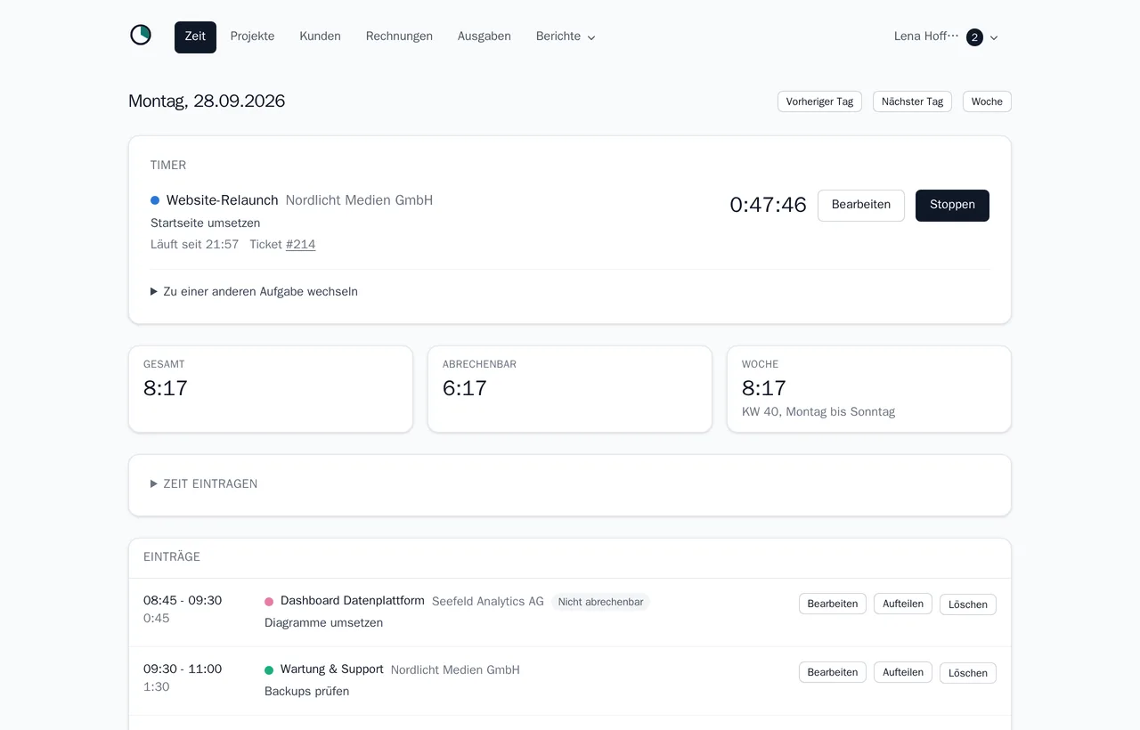Screen dimensions: 1140x730
Task: Open ticket #214 link
Action: (301, 245)
